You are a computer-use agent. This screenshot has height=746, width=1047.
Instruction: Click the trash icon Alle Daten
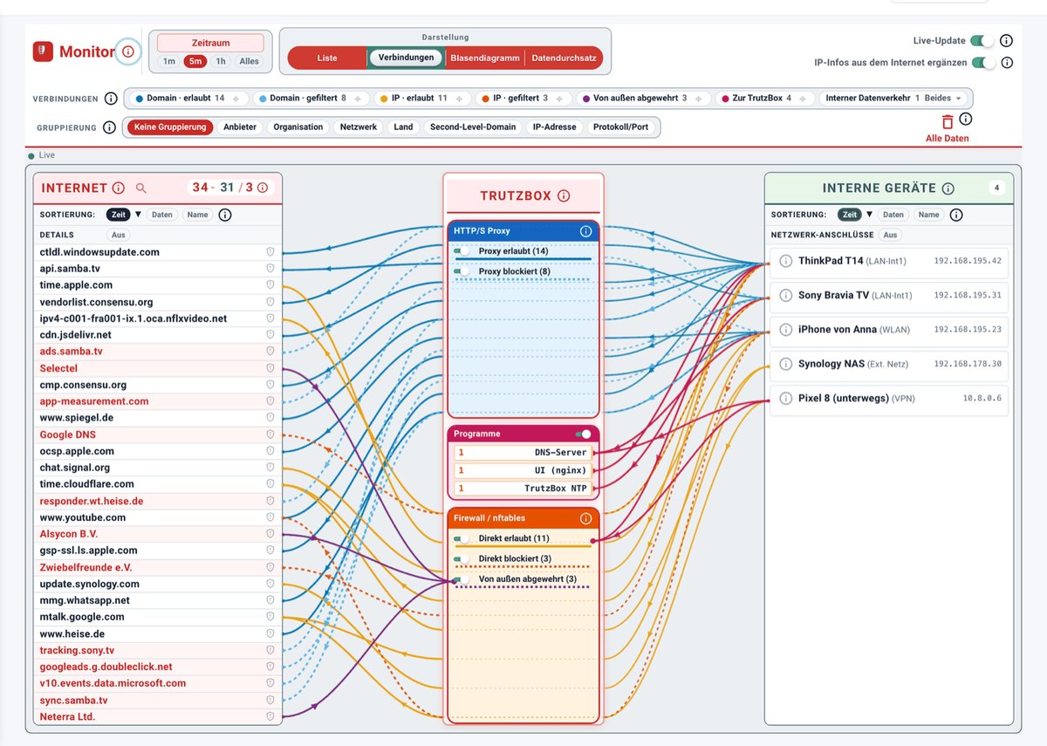(x=948, y=122)
